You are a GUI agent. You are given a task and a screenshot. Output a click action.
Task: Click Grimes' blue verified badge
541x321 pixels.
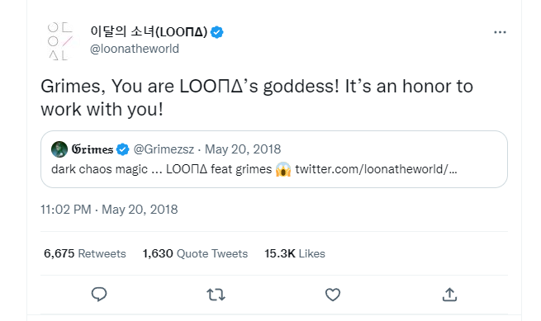pyautogui.click(x=122, y=149)
